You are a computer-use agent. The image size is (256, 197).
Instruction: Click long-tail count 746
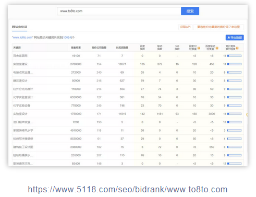click(x=122, y=106)
